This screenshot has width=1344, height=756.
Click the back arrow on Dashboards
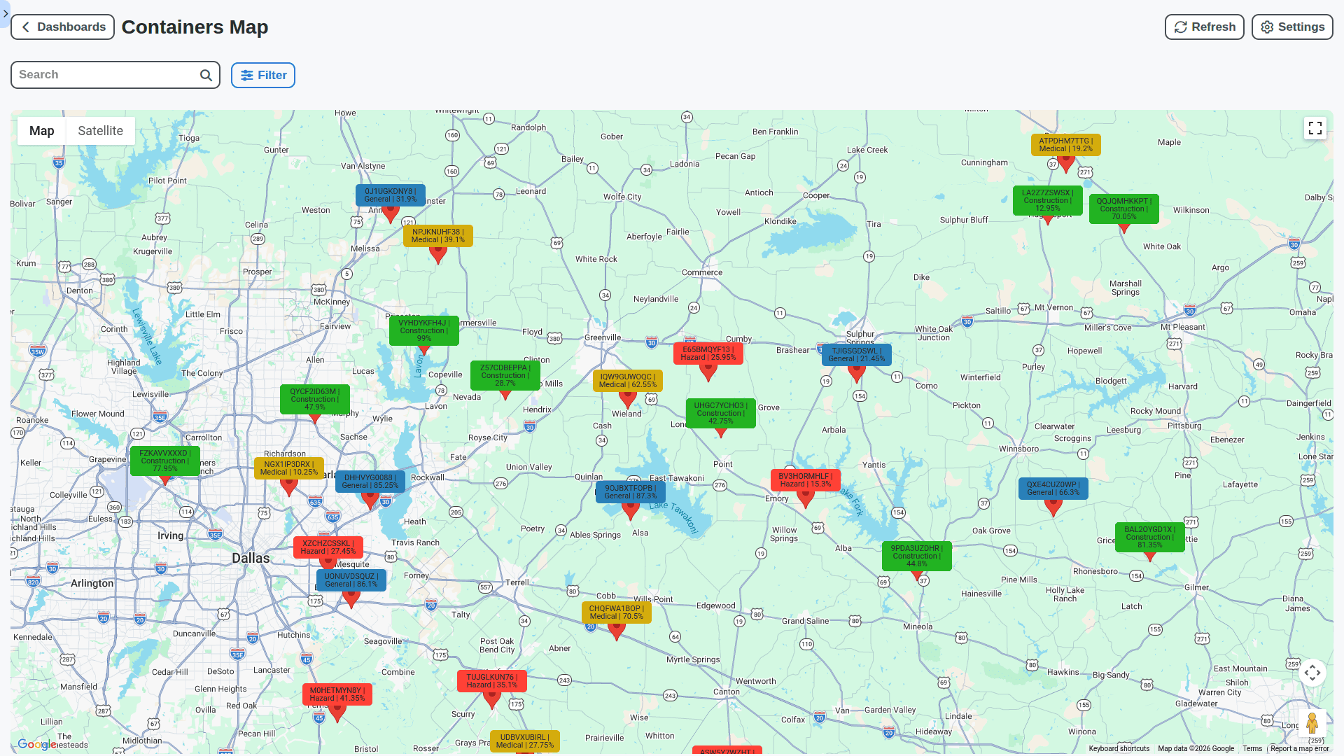[x=25, y=27]
